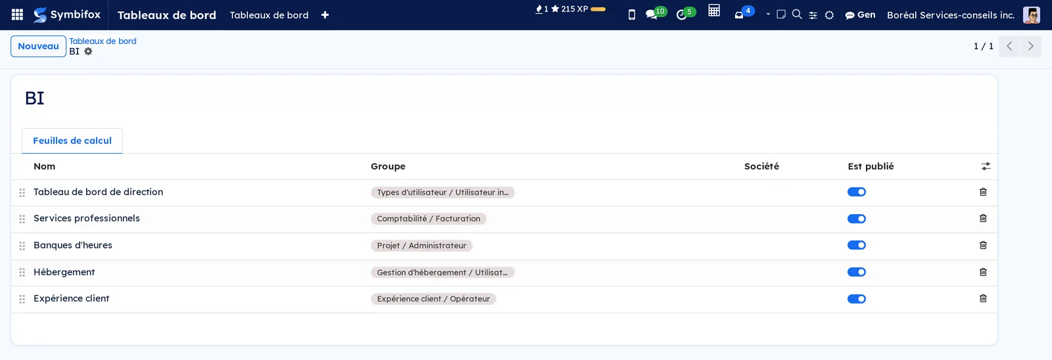Open the inbox tray with 4 notifications
Image resolution: width=1052 pixels, height=360 pixels.
(744, 13)
